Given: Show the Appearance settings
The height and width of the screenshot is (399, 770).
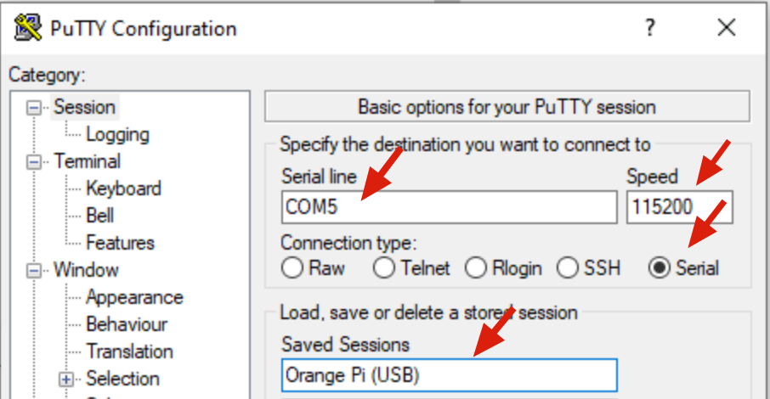Looking at the screenshot, I should coord(134,297).
